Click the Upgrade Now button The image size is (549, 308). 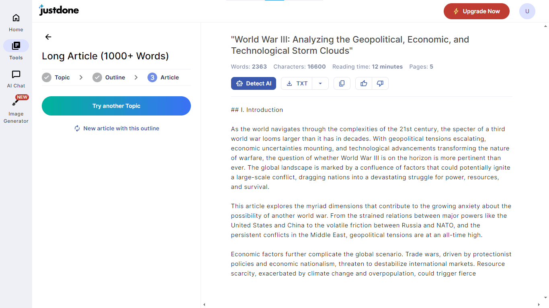(x=476, y=11)
